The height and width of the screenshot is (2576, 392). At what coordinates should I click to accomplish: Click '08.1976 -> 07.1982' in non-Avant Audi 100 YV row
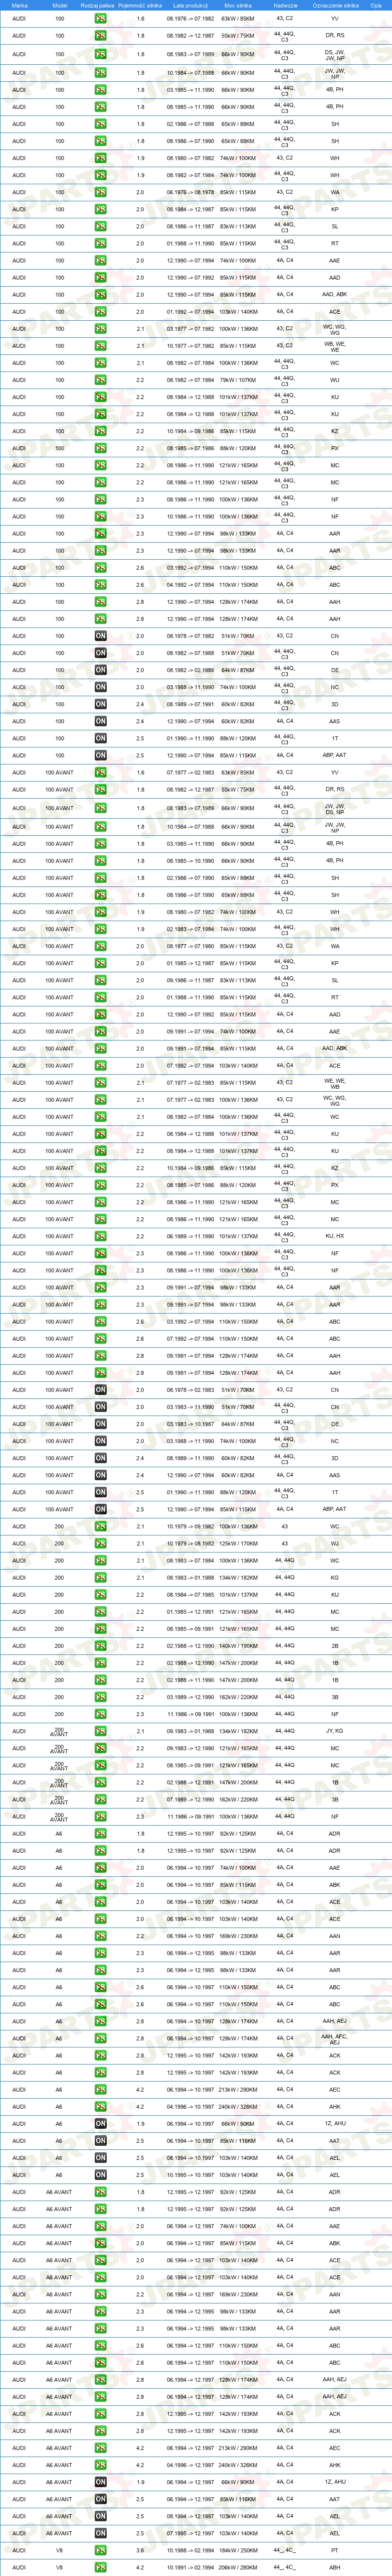pyautogui.click(x=189, y=19)
